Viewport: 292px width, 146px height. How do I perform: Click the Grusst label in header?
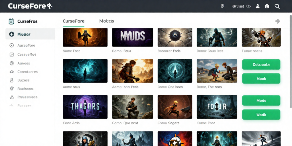[x=238, y=6]
